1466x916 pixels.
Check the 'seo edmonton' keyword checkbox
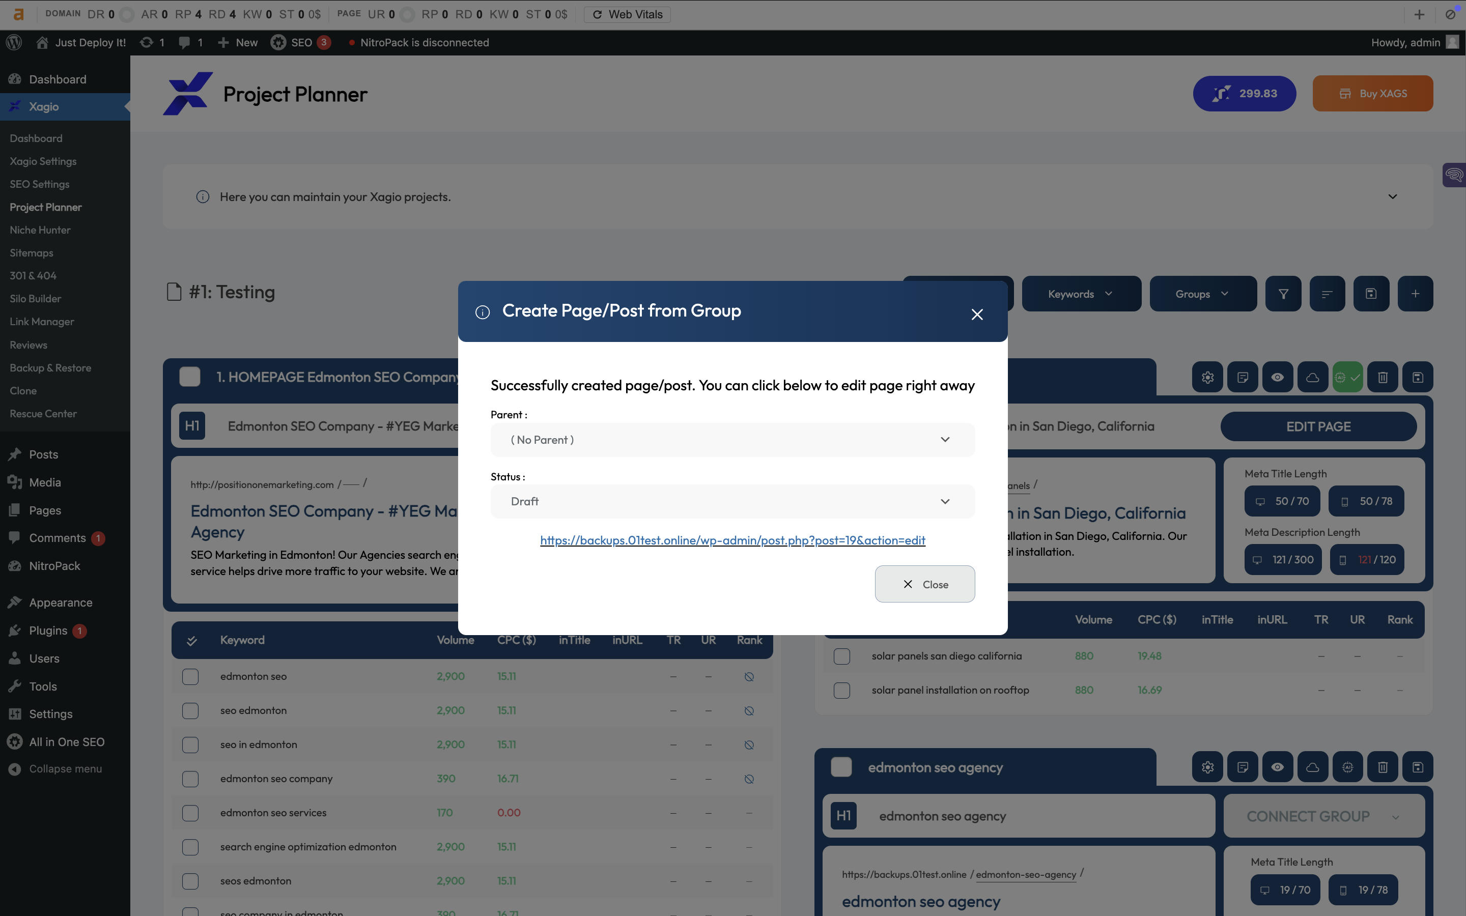click(x=190, y=710)
